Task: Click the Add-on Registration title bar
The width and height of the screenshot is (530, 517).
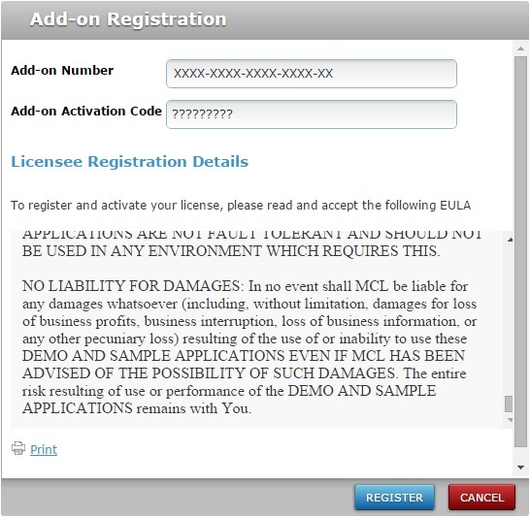Action: pos(265,19)
